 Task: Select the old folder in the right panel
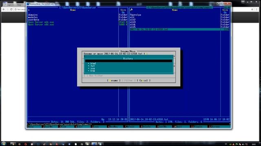[x=132, y=17]
